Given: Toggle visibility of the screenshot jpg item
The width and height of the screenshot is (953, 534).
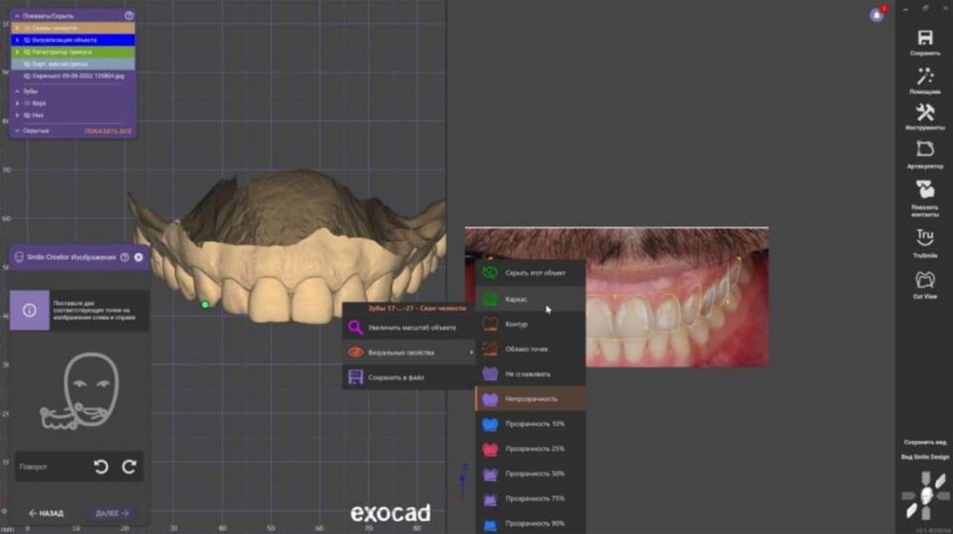Looking at the screenshot, I should coord(27,74).
